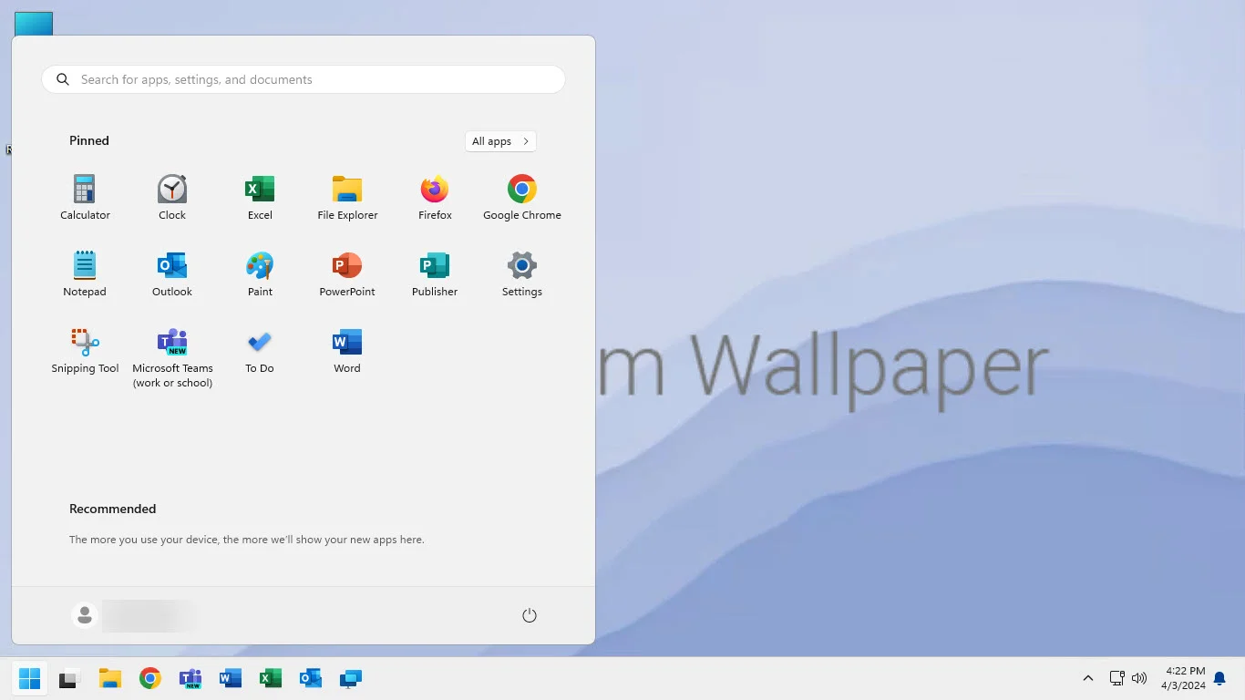This screenshot has height=700, width=1245.
Task: Open the Paint app
Action: tap(260, 273)
